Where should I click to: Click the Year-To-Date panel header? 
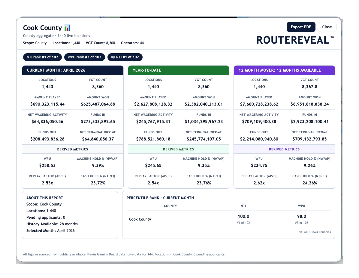178,70
